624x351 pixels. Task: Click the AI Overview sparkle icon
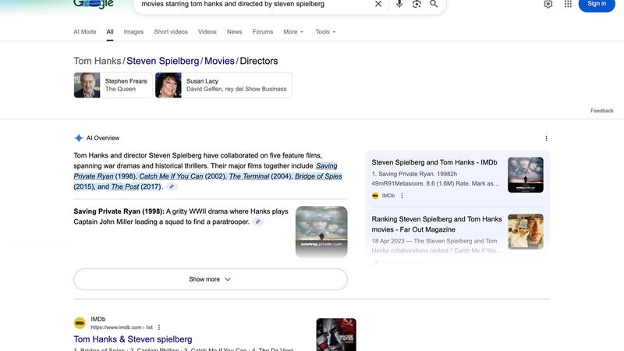(x=79, y=138)
